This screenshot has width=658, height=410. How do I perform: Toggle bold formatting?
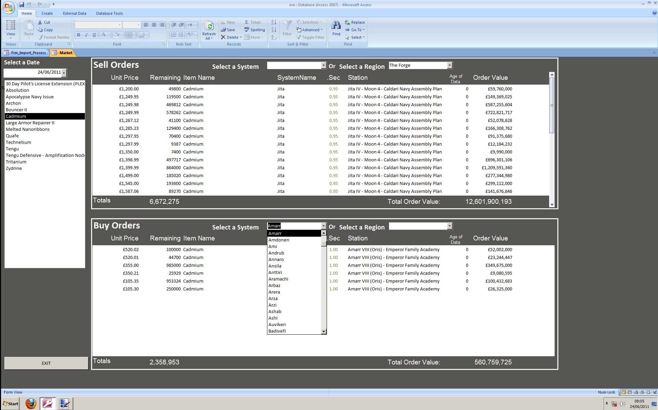pos(78,35)
